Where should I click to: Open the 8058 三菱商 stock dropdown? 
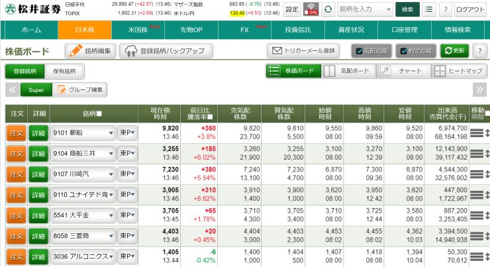point(83,236)
